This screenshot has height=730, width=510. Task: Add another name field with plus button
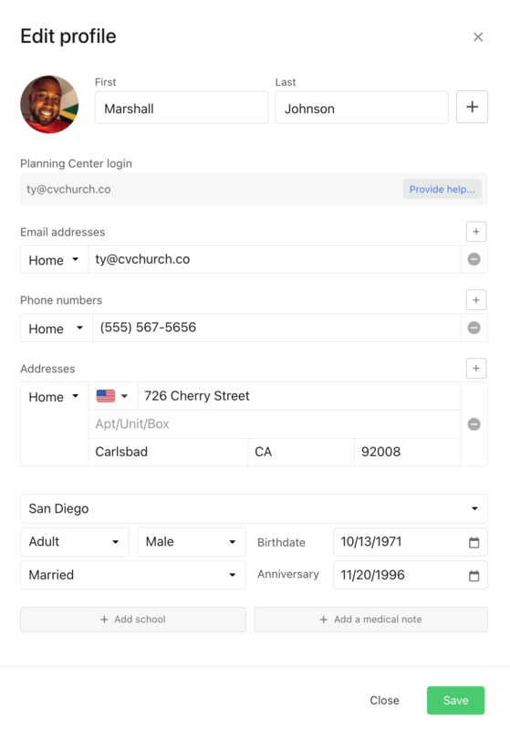(472, 107)
